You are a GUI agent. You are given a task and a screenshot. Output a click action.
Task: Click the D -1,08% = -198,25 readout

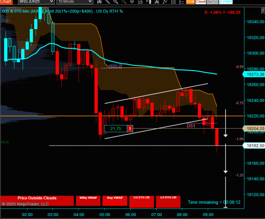(x=223, y=12)
